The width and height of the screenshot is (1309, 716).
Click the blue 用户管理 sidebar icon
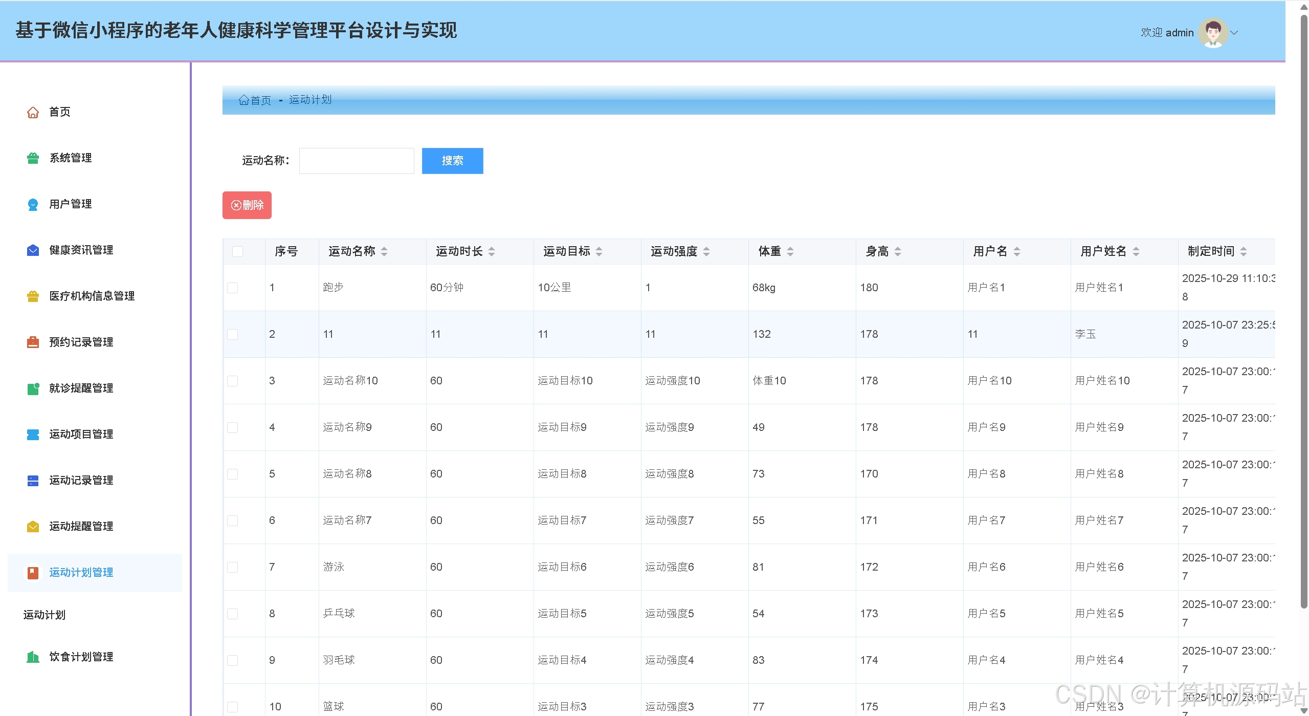click(x=33, y=204)
